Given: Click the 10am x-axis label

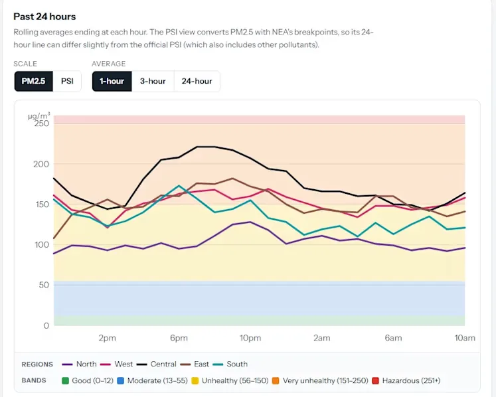Looking at the screenshot, I should click(465, 338).
